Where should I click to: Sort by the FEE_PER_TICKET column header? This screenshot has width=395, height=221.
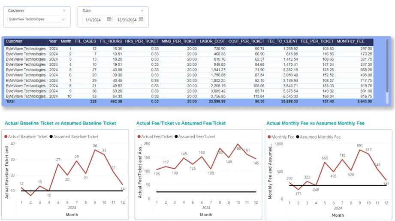tap(317, 41)
